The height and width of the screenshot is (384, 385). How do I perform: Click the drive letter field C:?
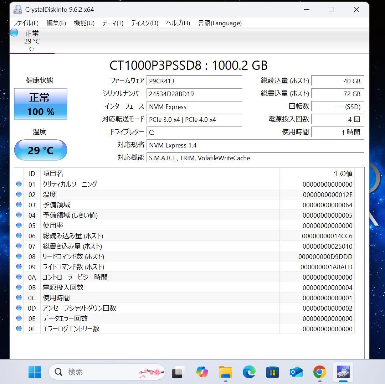pyautogui.click(x=195, y=132)
